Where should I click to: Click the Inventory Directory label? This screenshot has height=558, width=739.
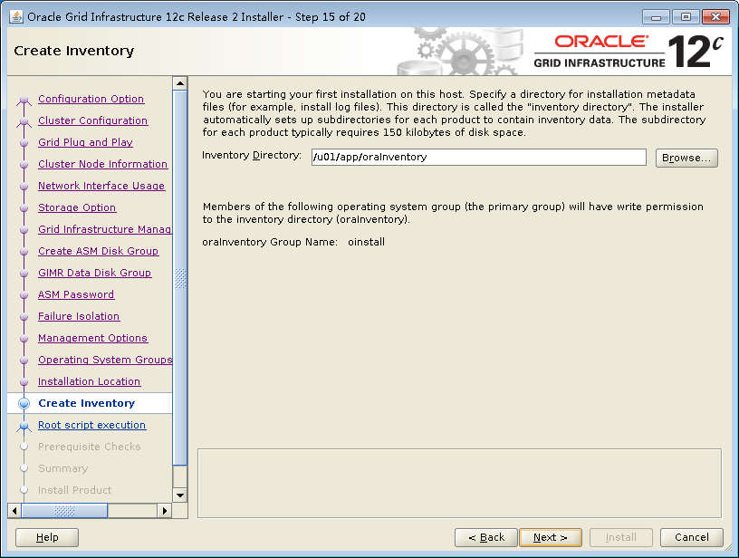252,155
